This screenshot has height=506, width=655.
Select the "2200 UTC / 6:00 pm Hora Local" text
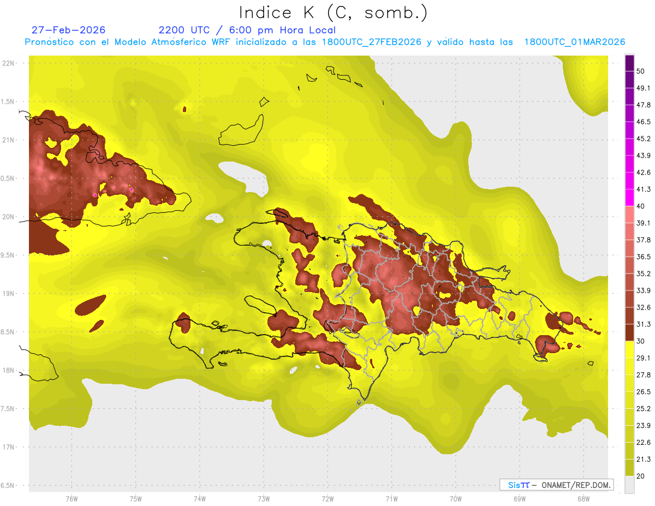[x=247, y=30]
